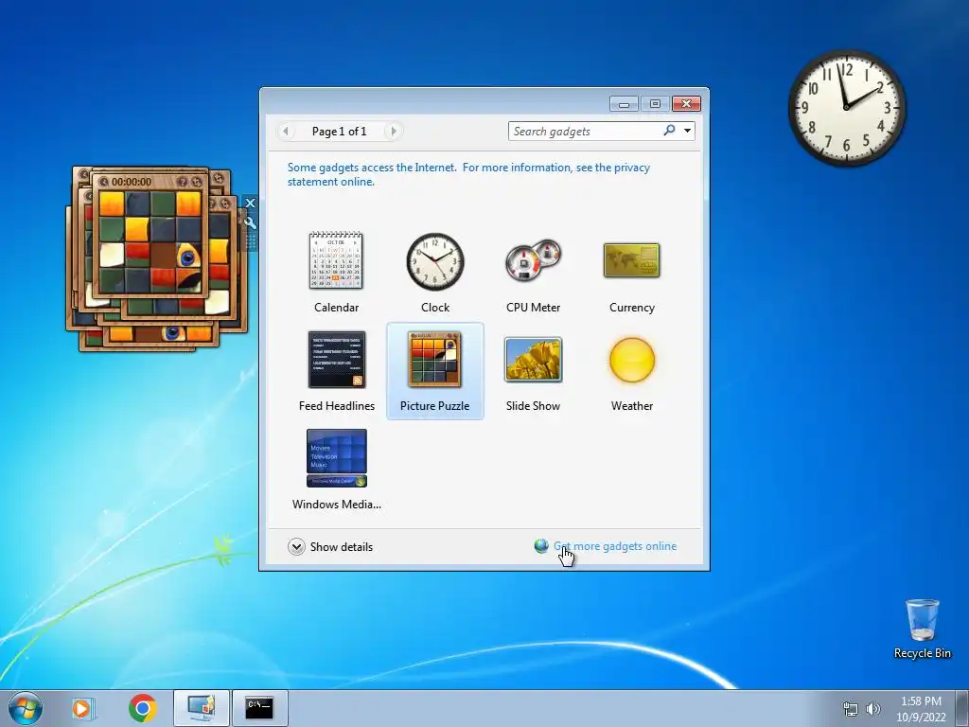Select the Picture Puzzle gadget icon

click(434, 359)
